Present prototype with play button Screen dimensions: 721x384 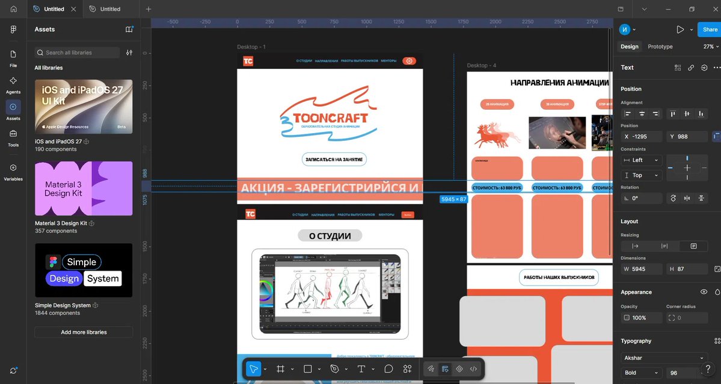[x=680, y=29]
